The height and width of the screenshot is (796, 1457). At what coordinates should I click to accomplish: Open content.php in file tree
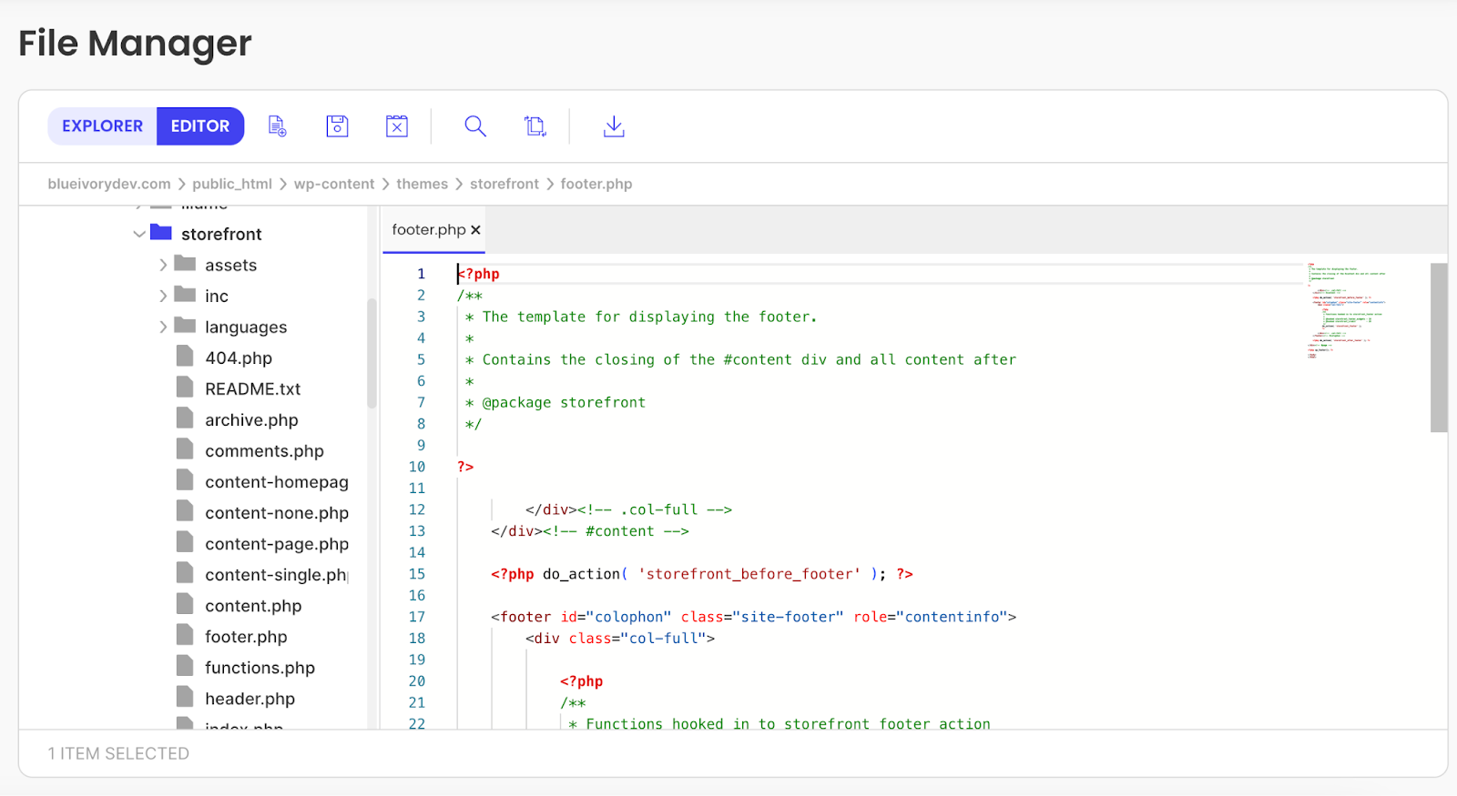253,606
